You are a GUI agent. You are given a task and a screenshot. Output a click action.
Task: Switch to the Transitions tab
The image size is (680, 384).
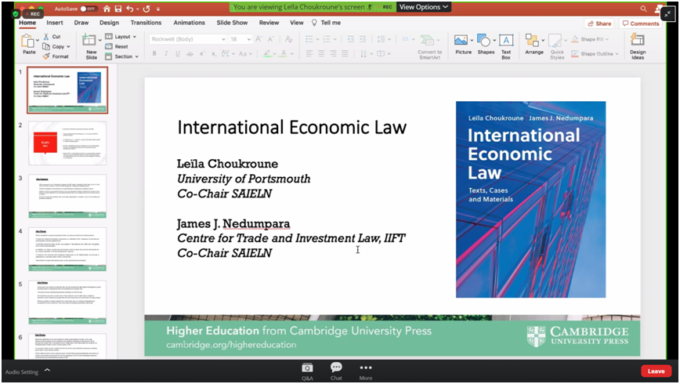click(146, 23)
